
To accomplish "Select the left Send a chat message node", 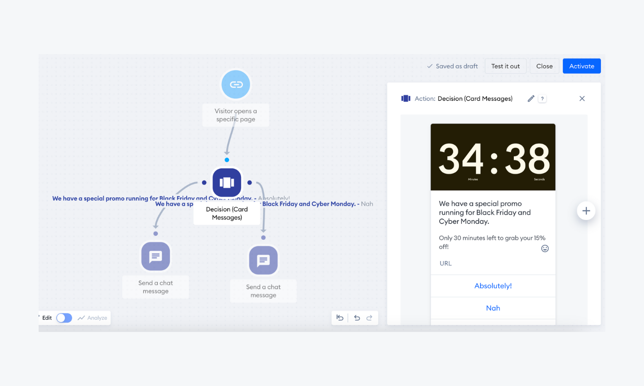I will 155,256.
